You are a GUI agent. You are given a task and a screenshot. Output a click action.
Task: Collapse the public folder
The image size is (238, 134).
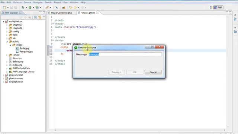point(7,42)
